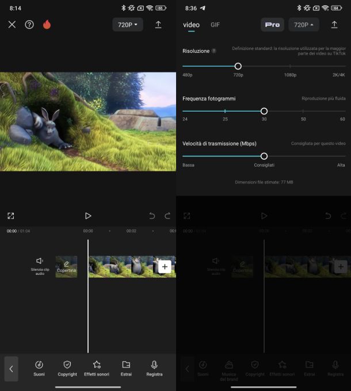Open Effetti sonori sound effects

[x=97, y=369]
